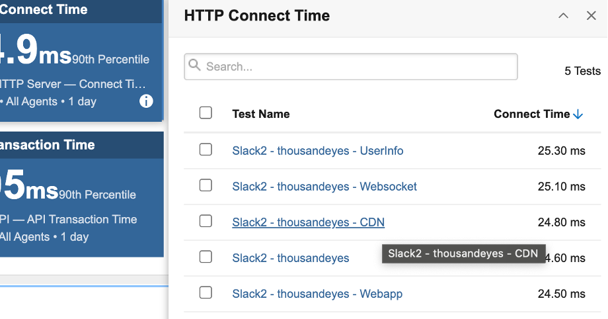The height and width of the screenshot is (319, 608).
Task: Click API Transaction Time metric label
Action: (x=68, y=219)
